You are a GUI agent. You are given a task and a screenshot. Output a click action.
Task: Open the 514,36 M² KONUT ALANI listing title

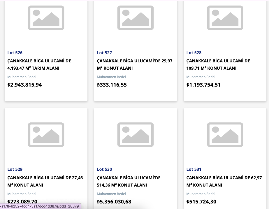click(x=129, y=181)
